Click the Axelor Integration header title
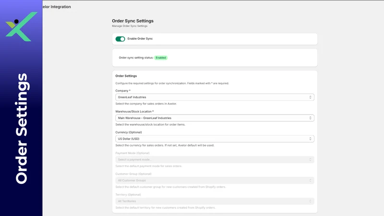Image resolution: width=384 pixels, height=216 pixels. tap(57, 7)
